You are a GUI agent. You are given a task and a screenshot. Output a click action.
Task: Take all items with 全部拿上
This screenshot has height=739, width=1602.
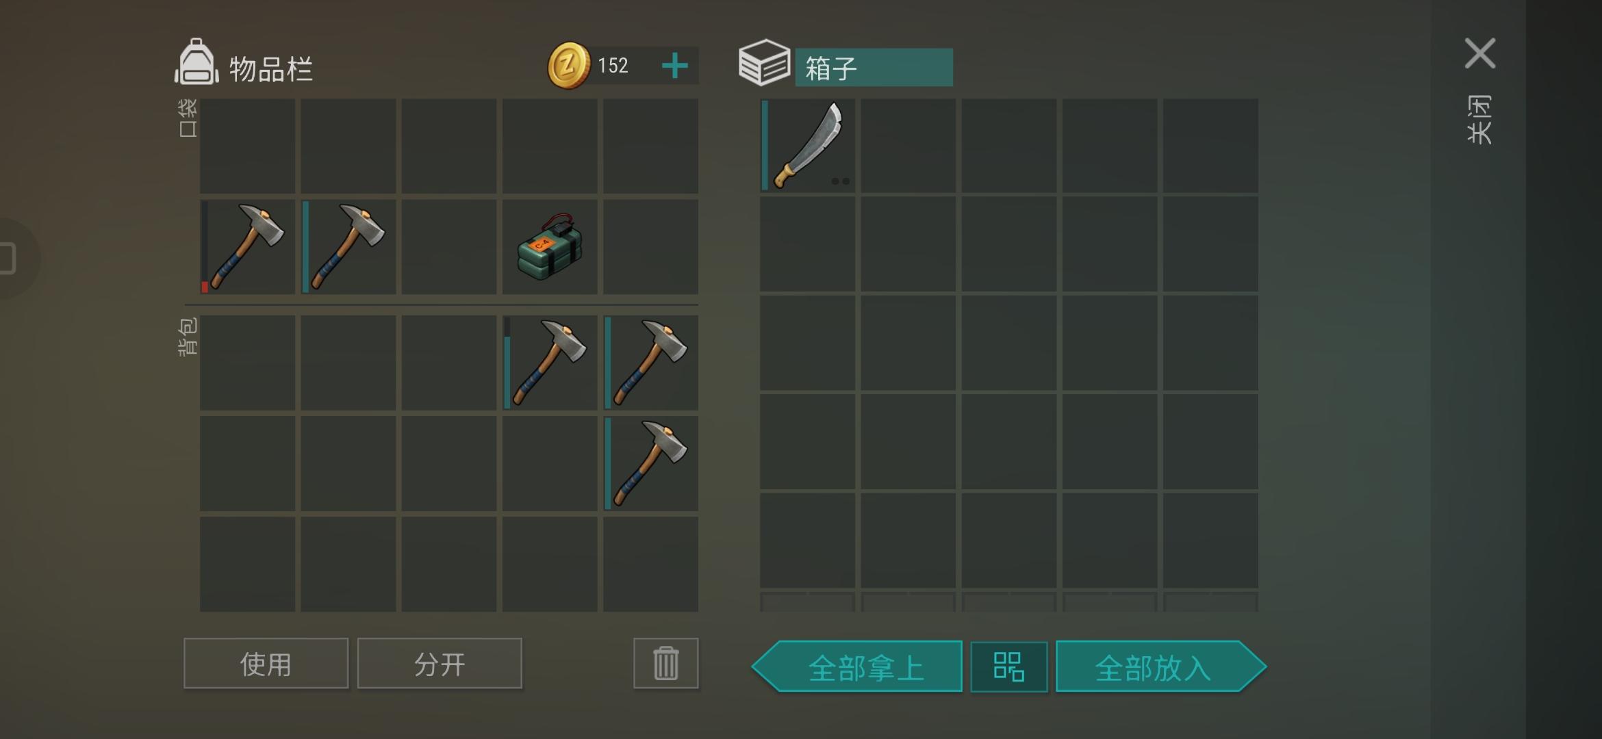[x=858, y=666]
